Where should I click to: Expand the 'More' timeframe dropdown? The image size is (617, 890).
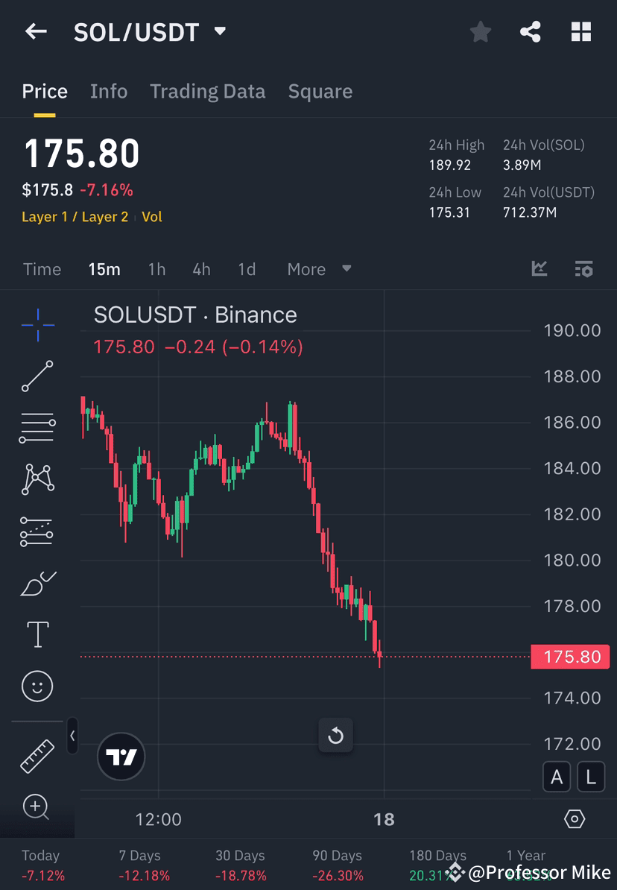(319, 269)
